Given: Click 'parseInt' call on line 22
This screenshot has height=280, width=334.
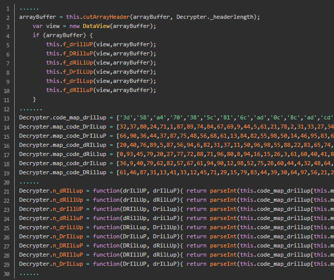Looking at the screenshot, I should point(223,200).
